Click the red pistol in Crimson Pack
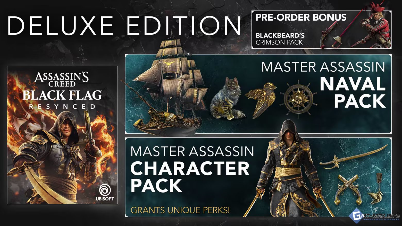This screenshot has width=402, height=226. [328, 34]
